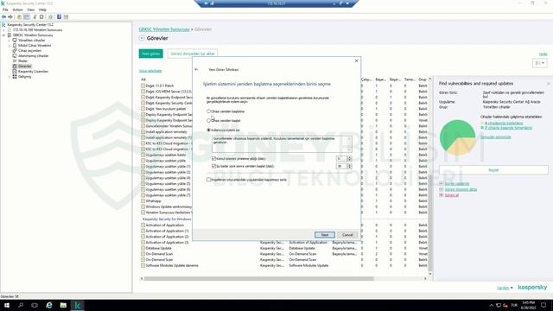
Task: Click the task list vertical scrollbar down arrow
Action: tap(430, 274)
